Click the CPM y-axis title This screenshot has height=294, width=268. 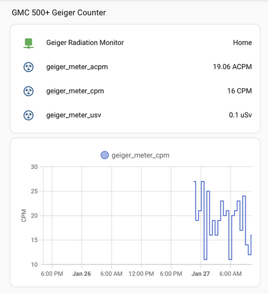(24, 216)
